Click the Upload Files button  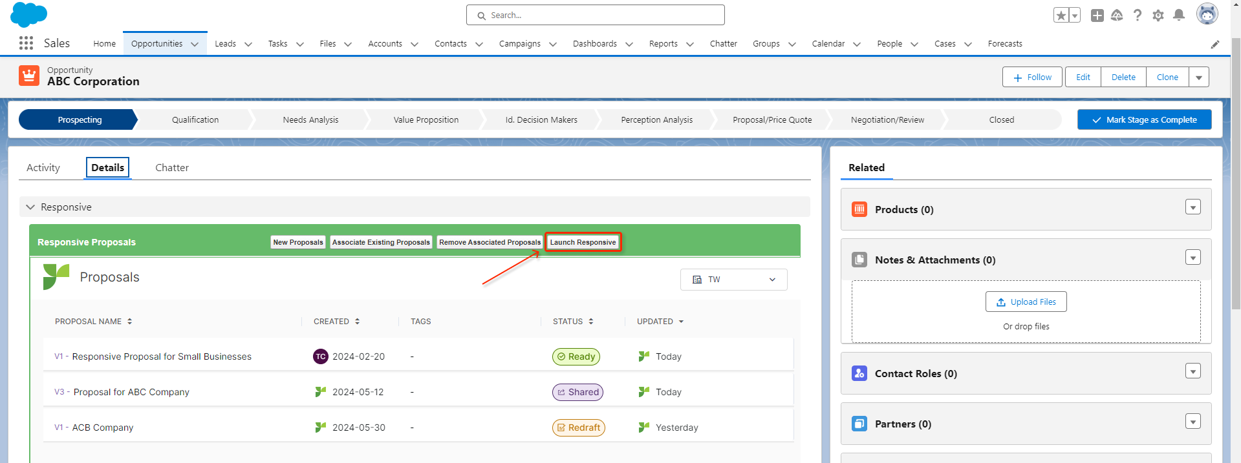1026,302
